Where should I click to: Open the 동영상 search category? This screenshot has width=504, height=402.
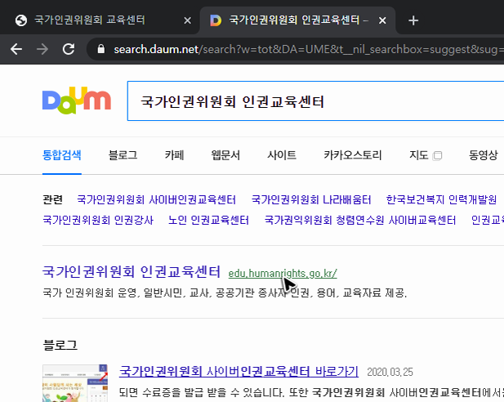point(483,155)
